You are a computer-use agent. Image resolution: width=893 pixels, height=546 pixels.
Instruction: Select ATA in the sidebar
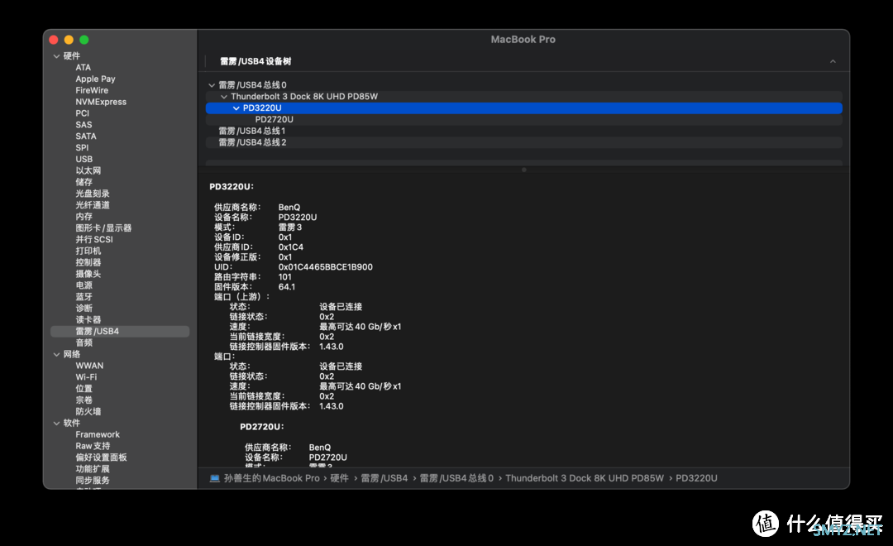[x=84, y=67]
